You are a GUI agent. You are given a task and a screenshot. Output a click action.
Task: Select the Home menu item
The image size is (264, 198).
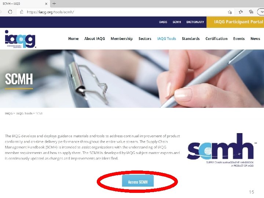point(73,39)
